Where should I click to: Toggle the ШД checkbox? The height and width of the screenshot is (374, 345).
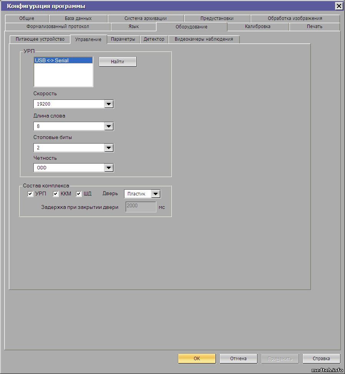click(79, 194)
